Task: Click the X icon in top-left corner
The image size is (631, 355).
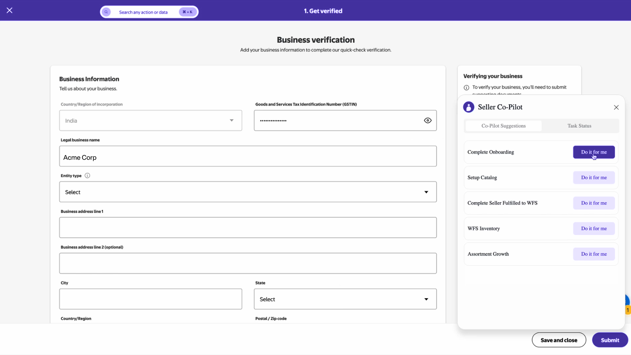Action: (x=10, y=10)
